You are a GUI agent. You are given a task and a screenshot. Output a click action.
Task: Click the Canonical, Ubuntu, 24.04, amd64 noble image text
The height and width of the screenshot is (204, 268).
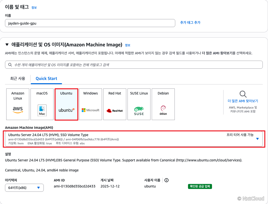(x=42, y=170)
